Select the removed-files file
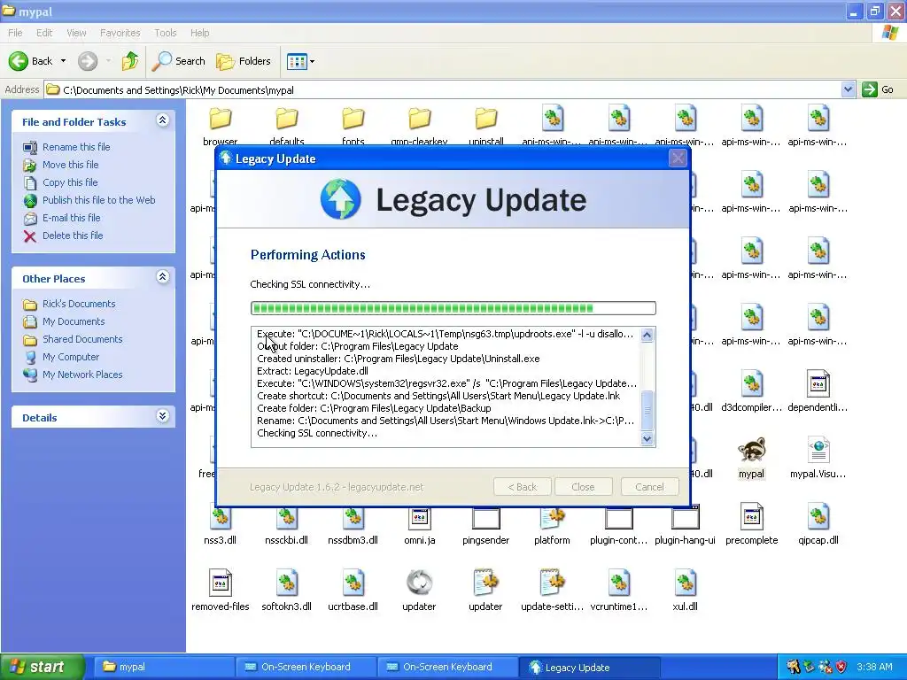907x680 pixels. [x=220, y=591]
